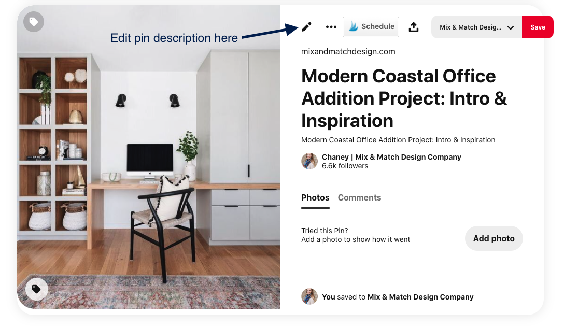
Task: Click the red Save button
Action: [x=538, y=27]
